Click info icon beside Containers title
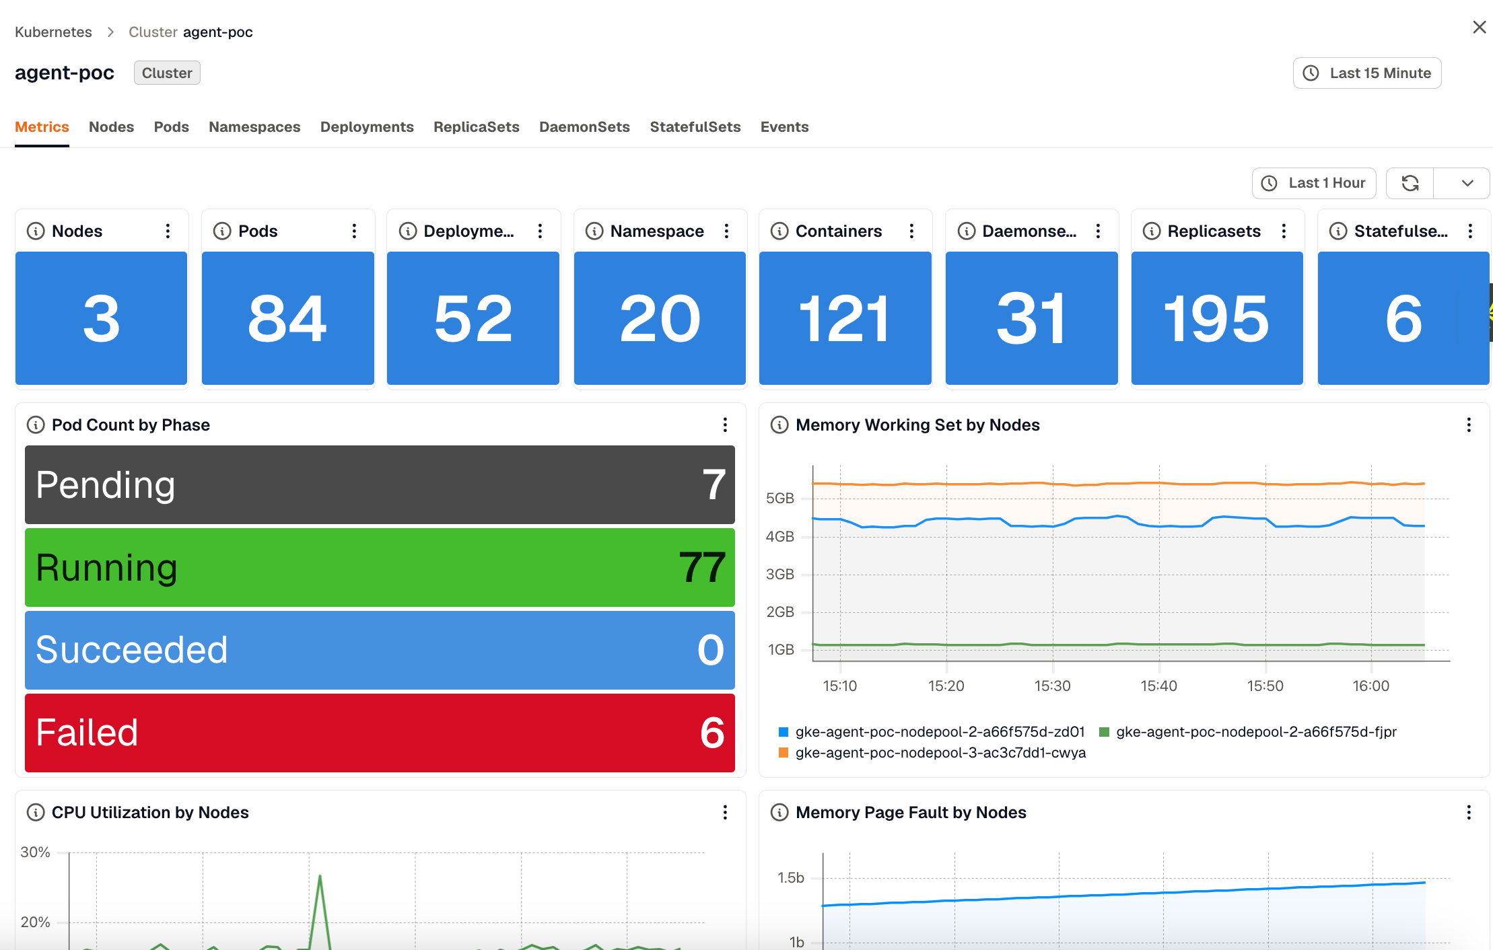The image size is (1493, 950). (x=779, y=231)
